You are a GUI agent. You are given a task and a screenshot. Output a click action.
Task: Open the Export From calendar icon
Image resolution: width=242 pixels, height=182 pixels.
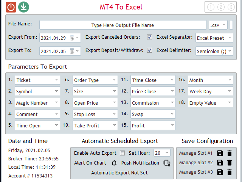pos(72,38)
